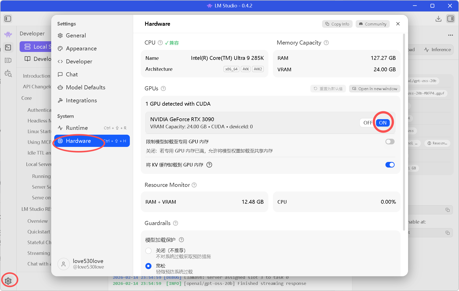
Task: Open the downloads icon in top bar
Action: click(438, 19)
